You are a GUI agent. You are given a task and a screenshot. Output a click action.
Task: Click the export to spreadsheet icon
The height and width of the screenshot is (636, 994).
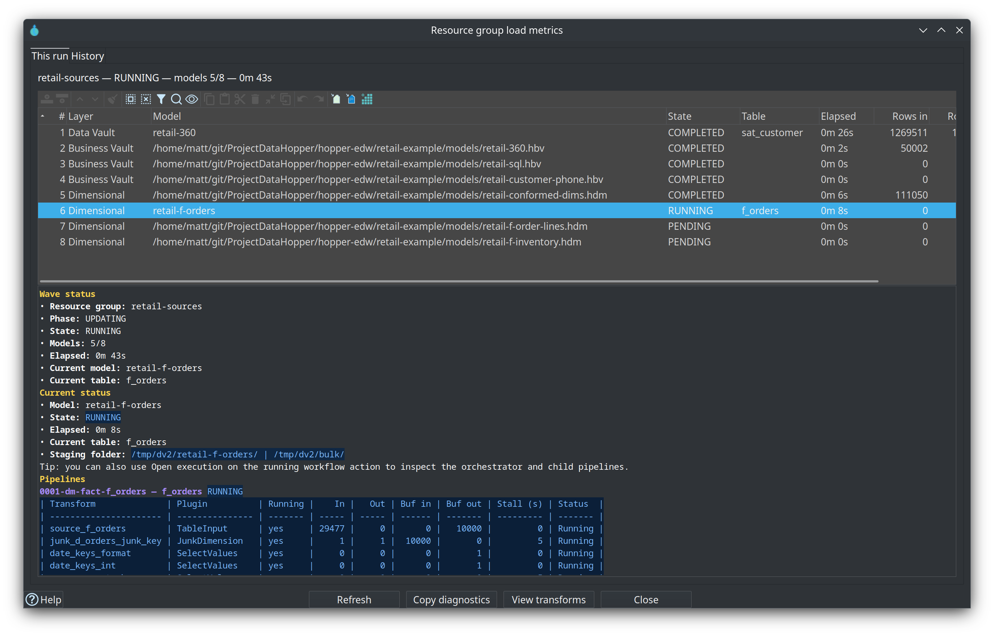[336, 99]
